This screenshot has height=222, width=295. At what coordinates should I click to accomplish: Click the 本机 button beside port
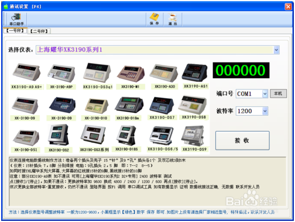[278, 93]
